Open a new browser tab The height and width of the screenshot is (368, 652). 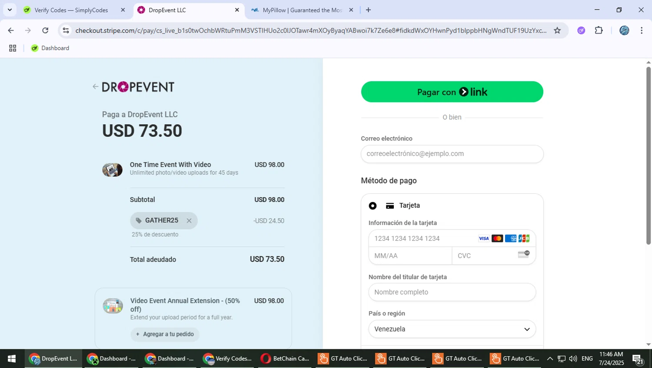[368, 10]
